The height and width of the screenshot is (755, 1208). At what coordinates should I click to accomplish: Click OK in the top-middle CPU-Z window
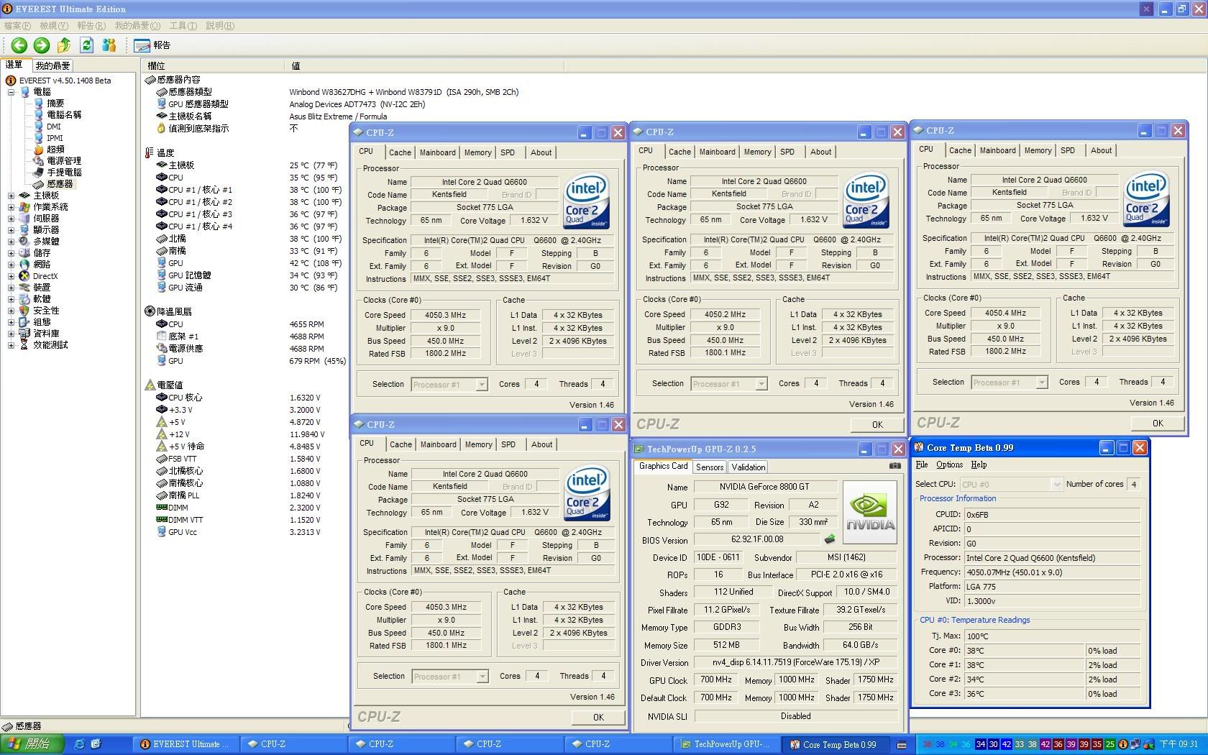[x=877, y=425]
